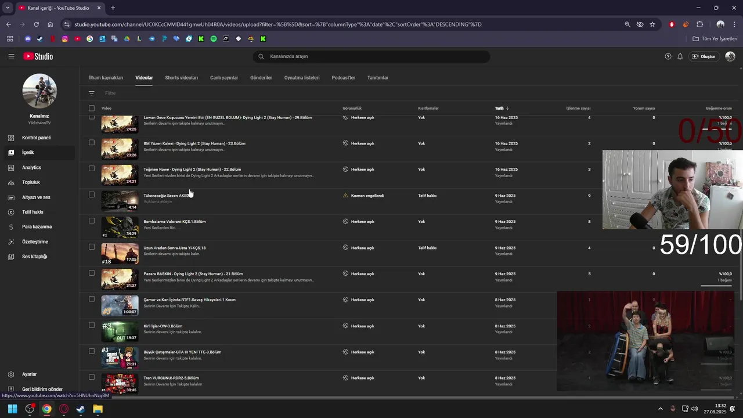Check the box for Kirli İşler-OW-3.Bölüm
The height and width of the screenshot is (418, 743).
(x=91, y=325)
